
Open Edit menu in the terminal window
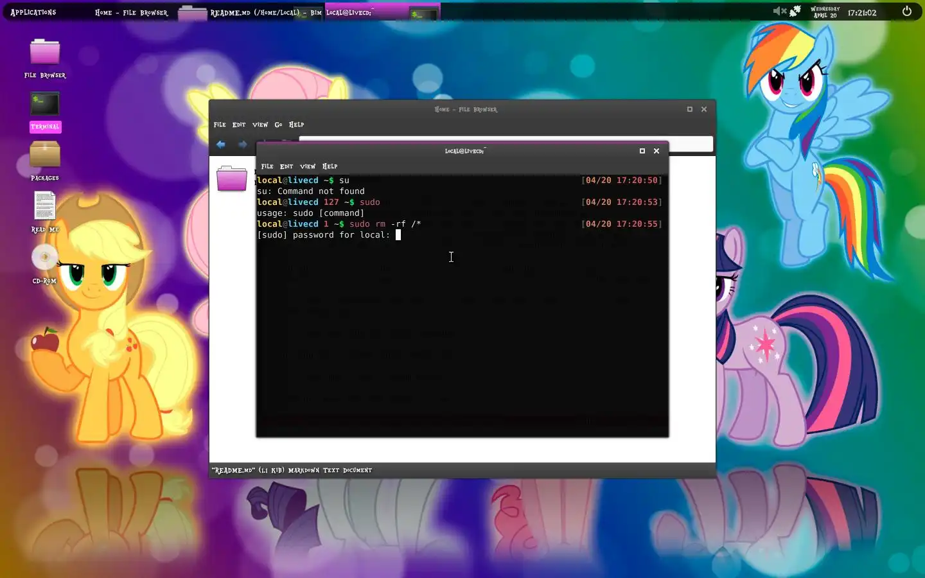point(286,166)
